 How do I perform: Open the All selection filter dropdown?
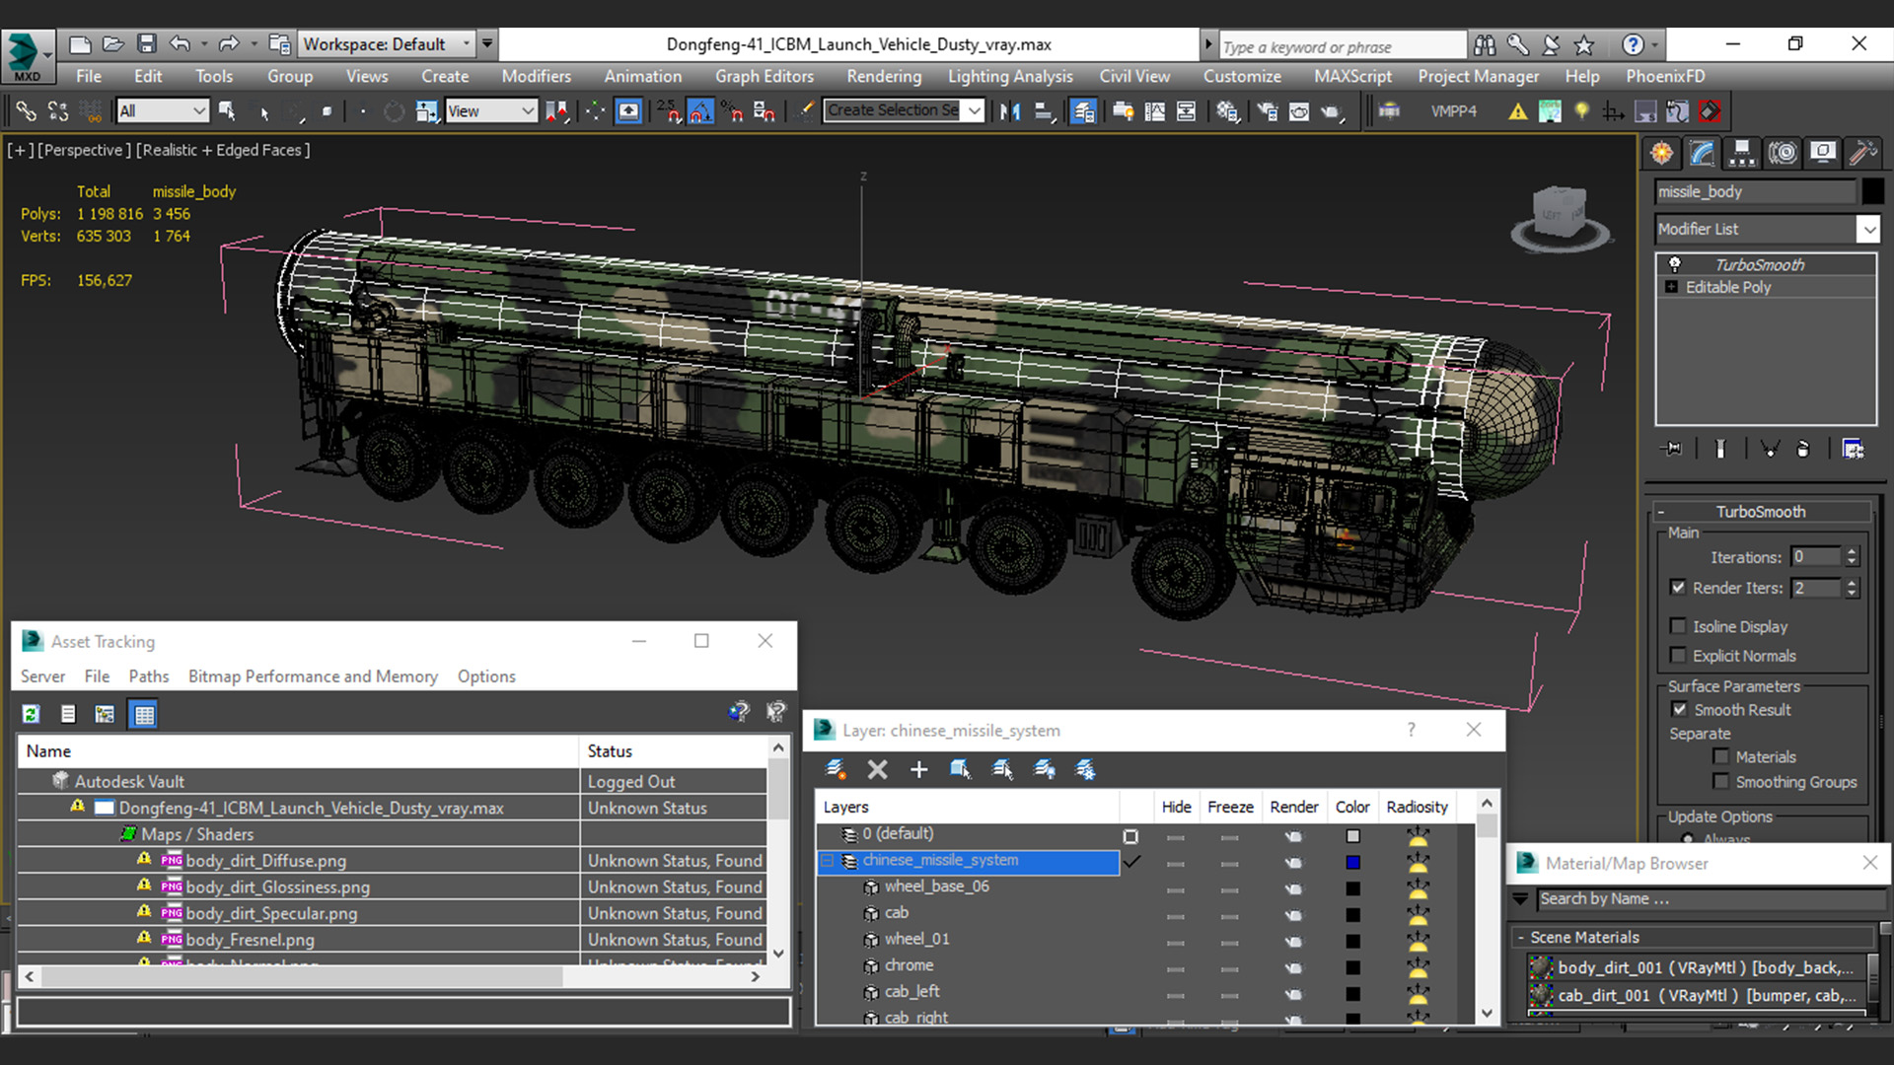pyautogui.click(x=163, y=111)
